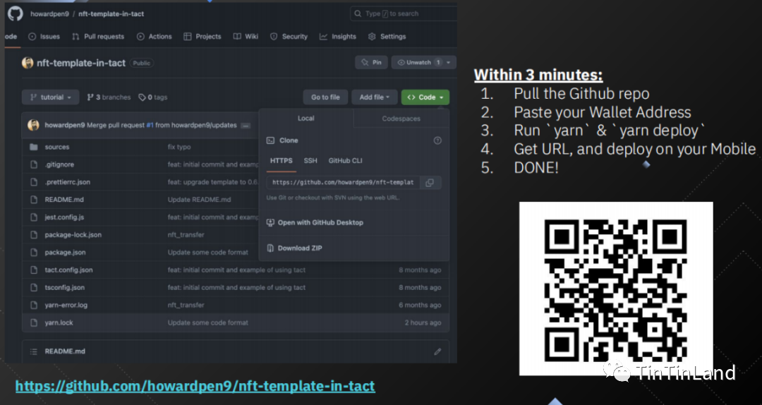This screenshot has width=762, height=405.
Task: Click the 'Update README.md' commit message
Action: (199, 200)
